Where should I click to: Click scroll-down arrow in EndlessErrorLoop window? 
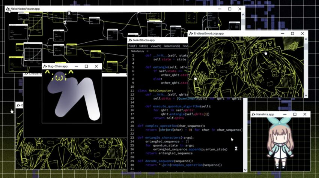tap(306, 95)
